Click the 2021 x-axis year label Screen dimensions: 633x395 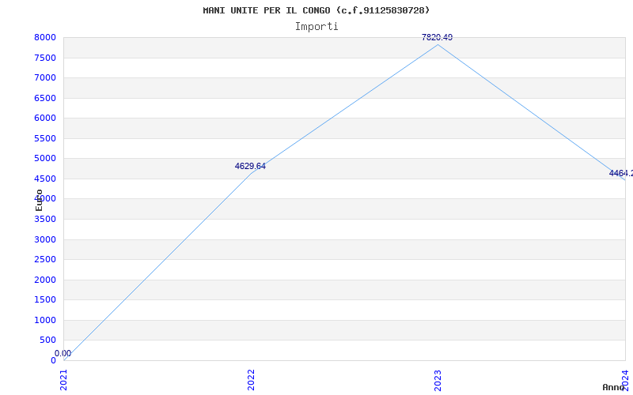(x=64, y=380)
